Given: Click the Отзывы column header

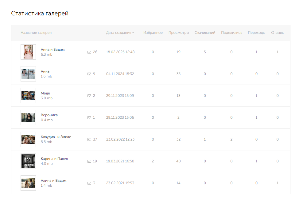Looking at the screenshot, I should click(x=278, y=33).
